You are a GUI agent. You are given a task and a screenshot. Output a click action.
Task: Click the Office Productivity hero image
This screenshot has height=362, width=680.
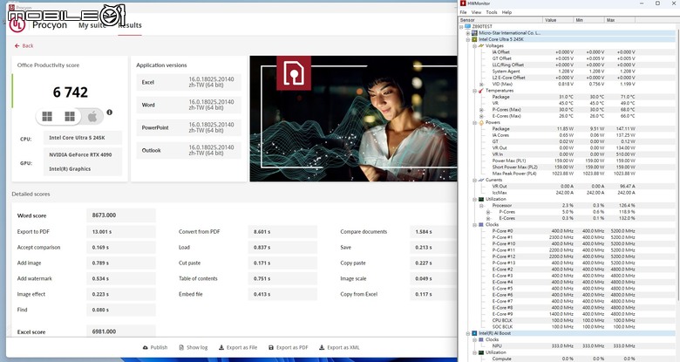coord(353,119)
